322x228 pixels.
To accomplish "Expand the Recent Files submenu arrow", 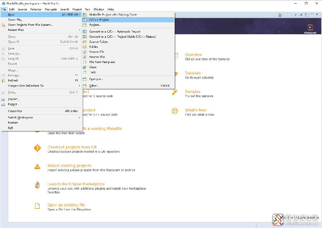I will (x=79, y=30).
